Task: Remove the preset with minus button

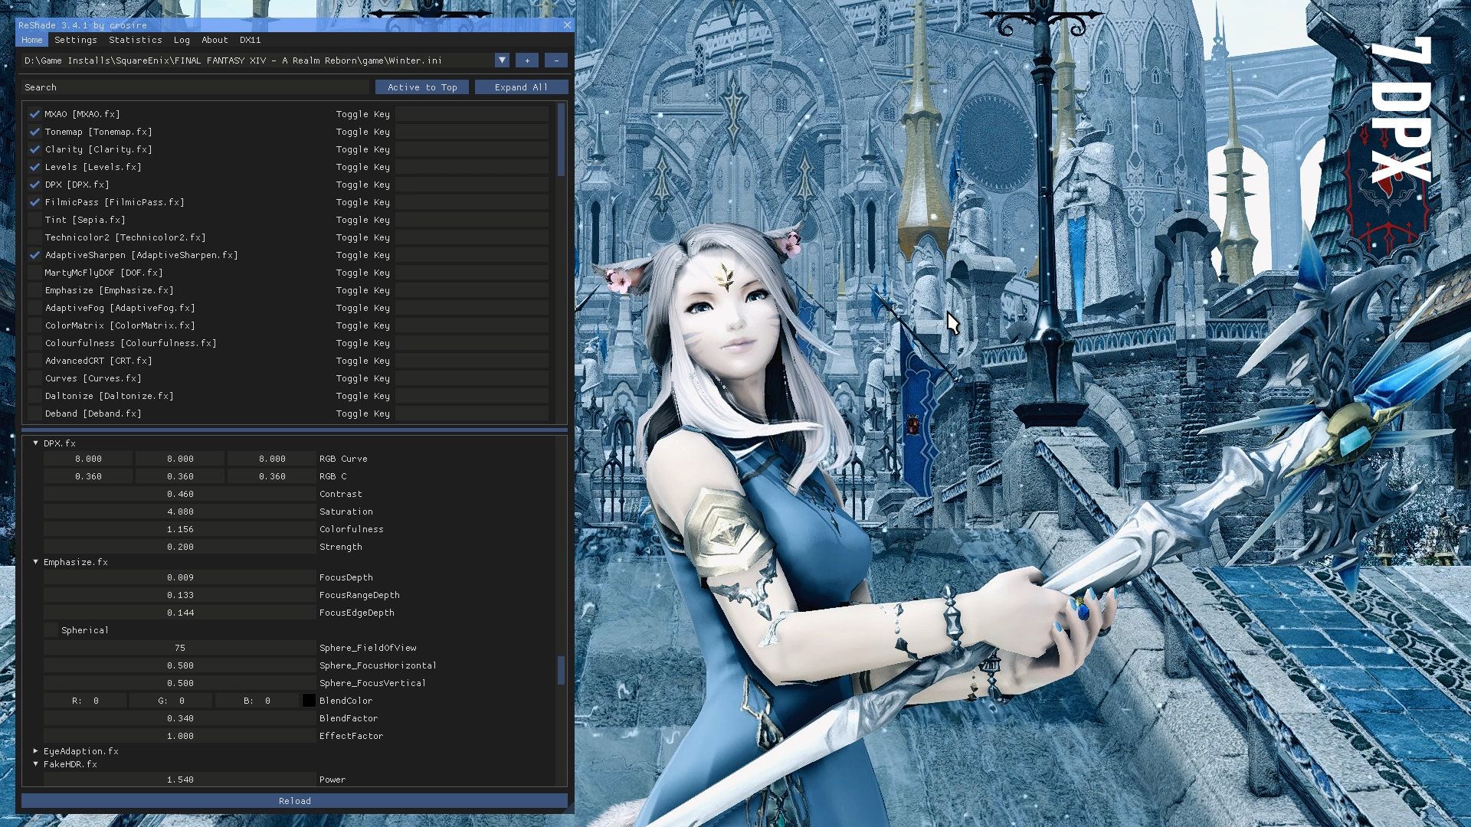Action: coord(556,60)
